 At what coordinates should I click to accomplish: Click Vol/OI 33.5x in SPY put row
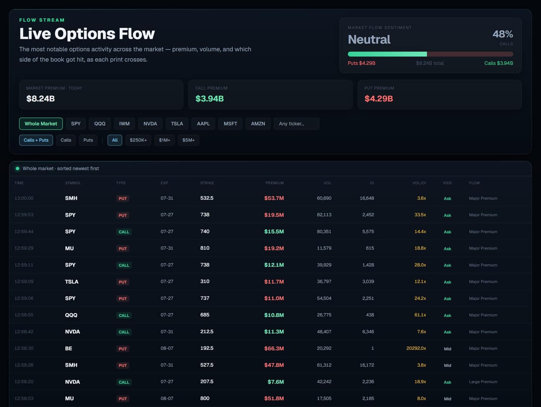[x=420, y=215]
